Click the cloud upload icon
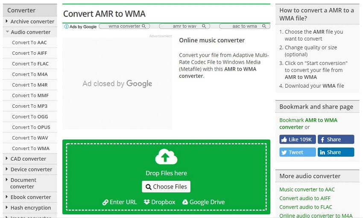 click(166, 156)
